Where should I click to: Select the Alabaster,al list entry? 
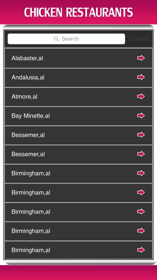(78, 58)
